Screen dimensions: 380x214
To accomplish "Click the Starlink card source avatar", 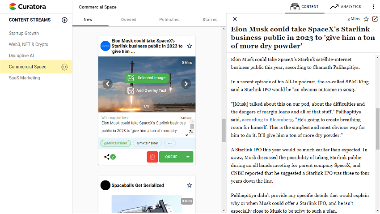I will pyautogui.click(x=106, y=46).
